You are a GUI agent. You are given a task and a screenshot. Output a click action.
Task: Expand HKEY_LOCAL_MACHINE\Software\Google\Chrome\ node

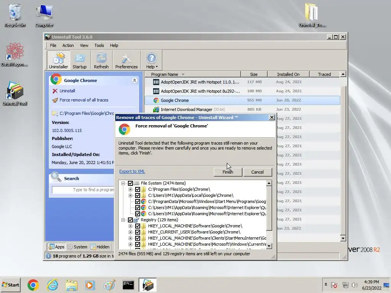point(130,226)
